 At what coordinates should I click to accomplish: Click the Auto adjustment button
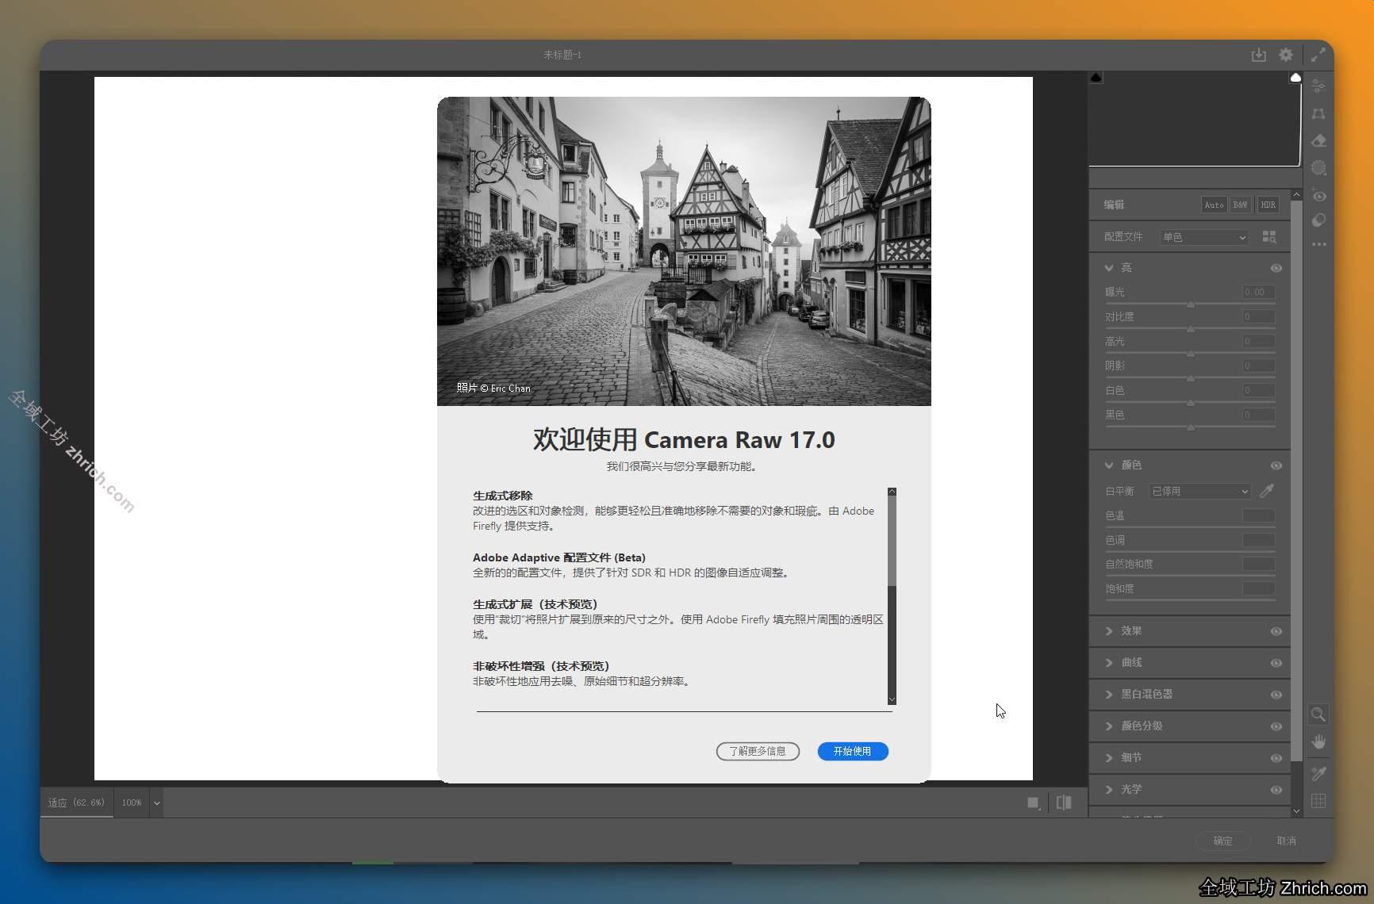(x=1214, y=205)
